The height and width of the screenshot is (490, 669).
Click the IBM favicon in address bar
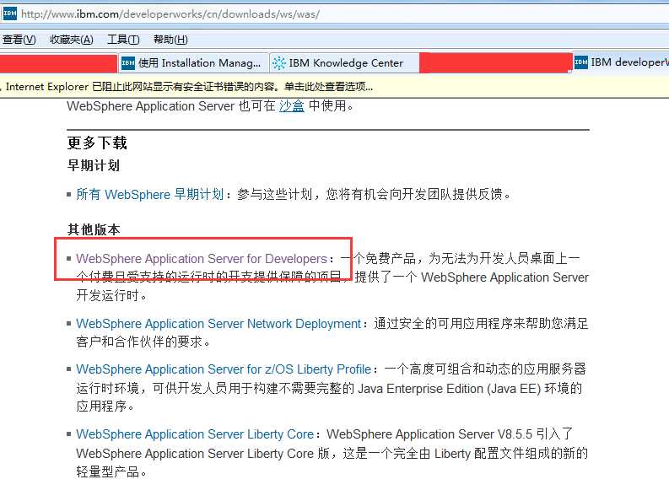click(x=9, y=13)
